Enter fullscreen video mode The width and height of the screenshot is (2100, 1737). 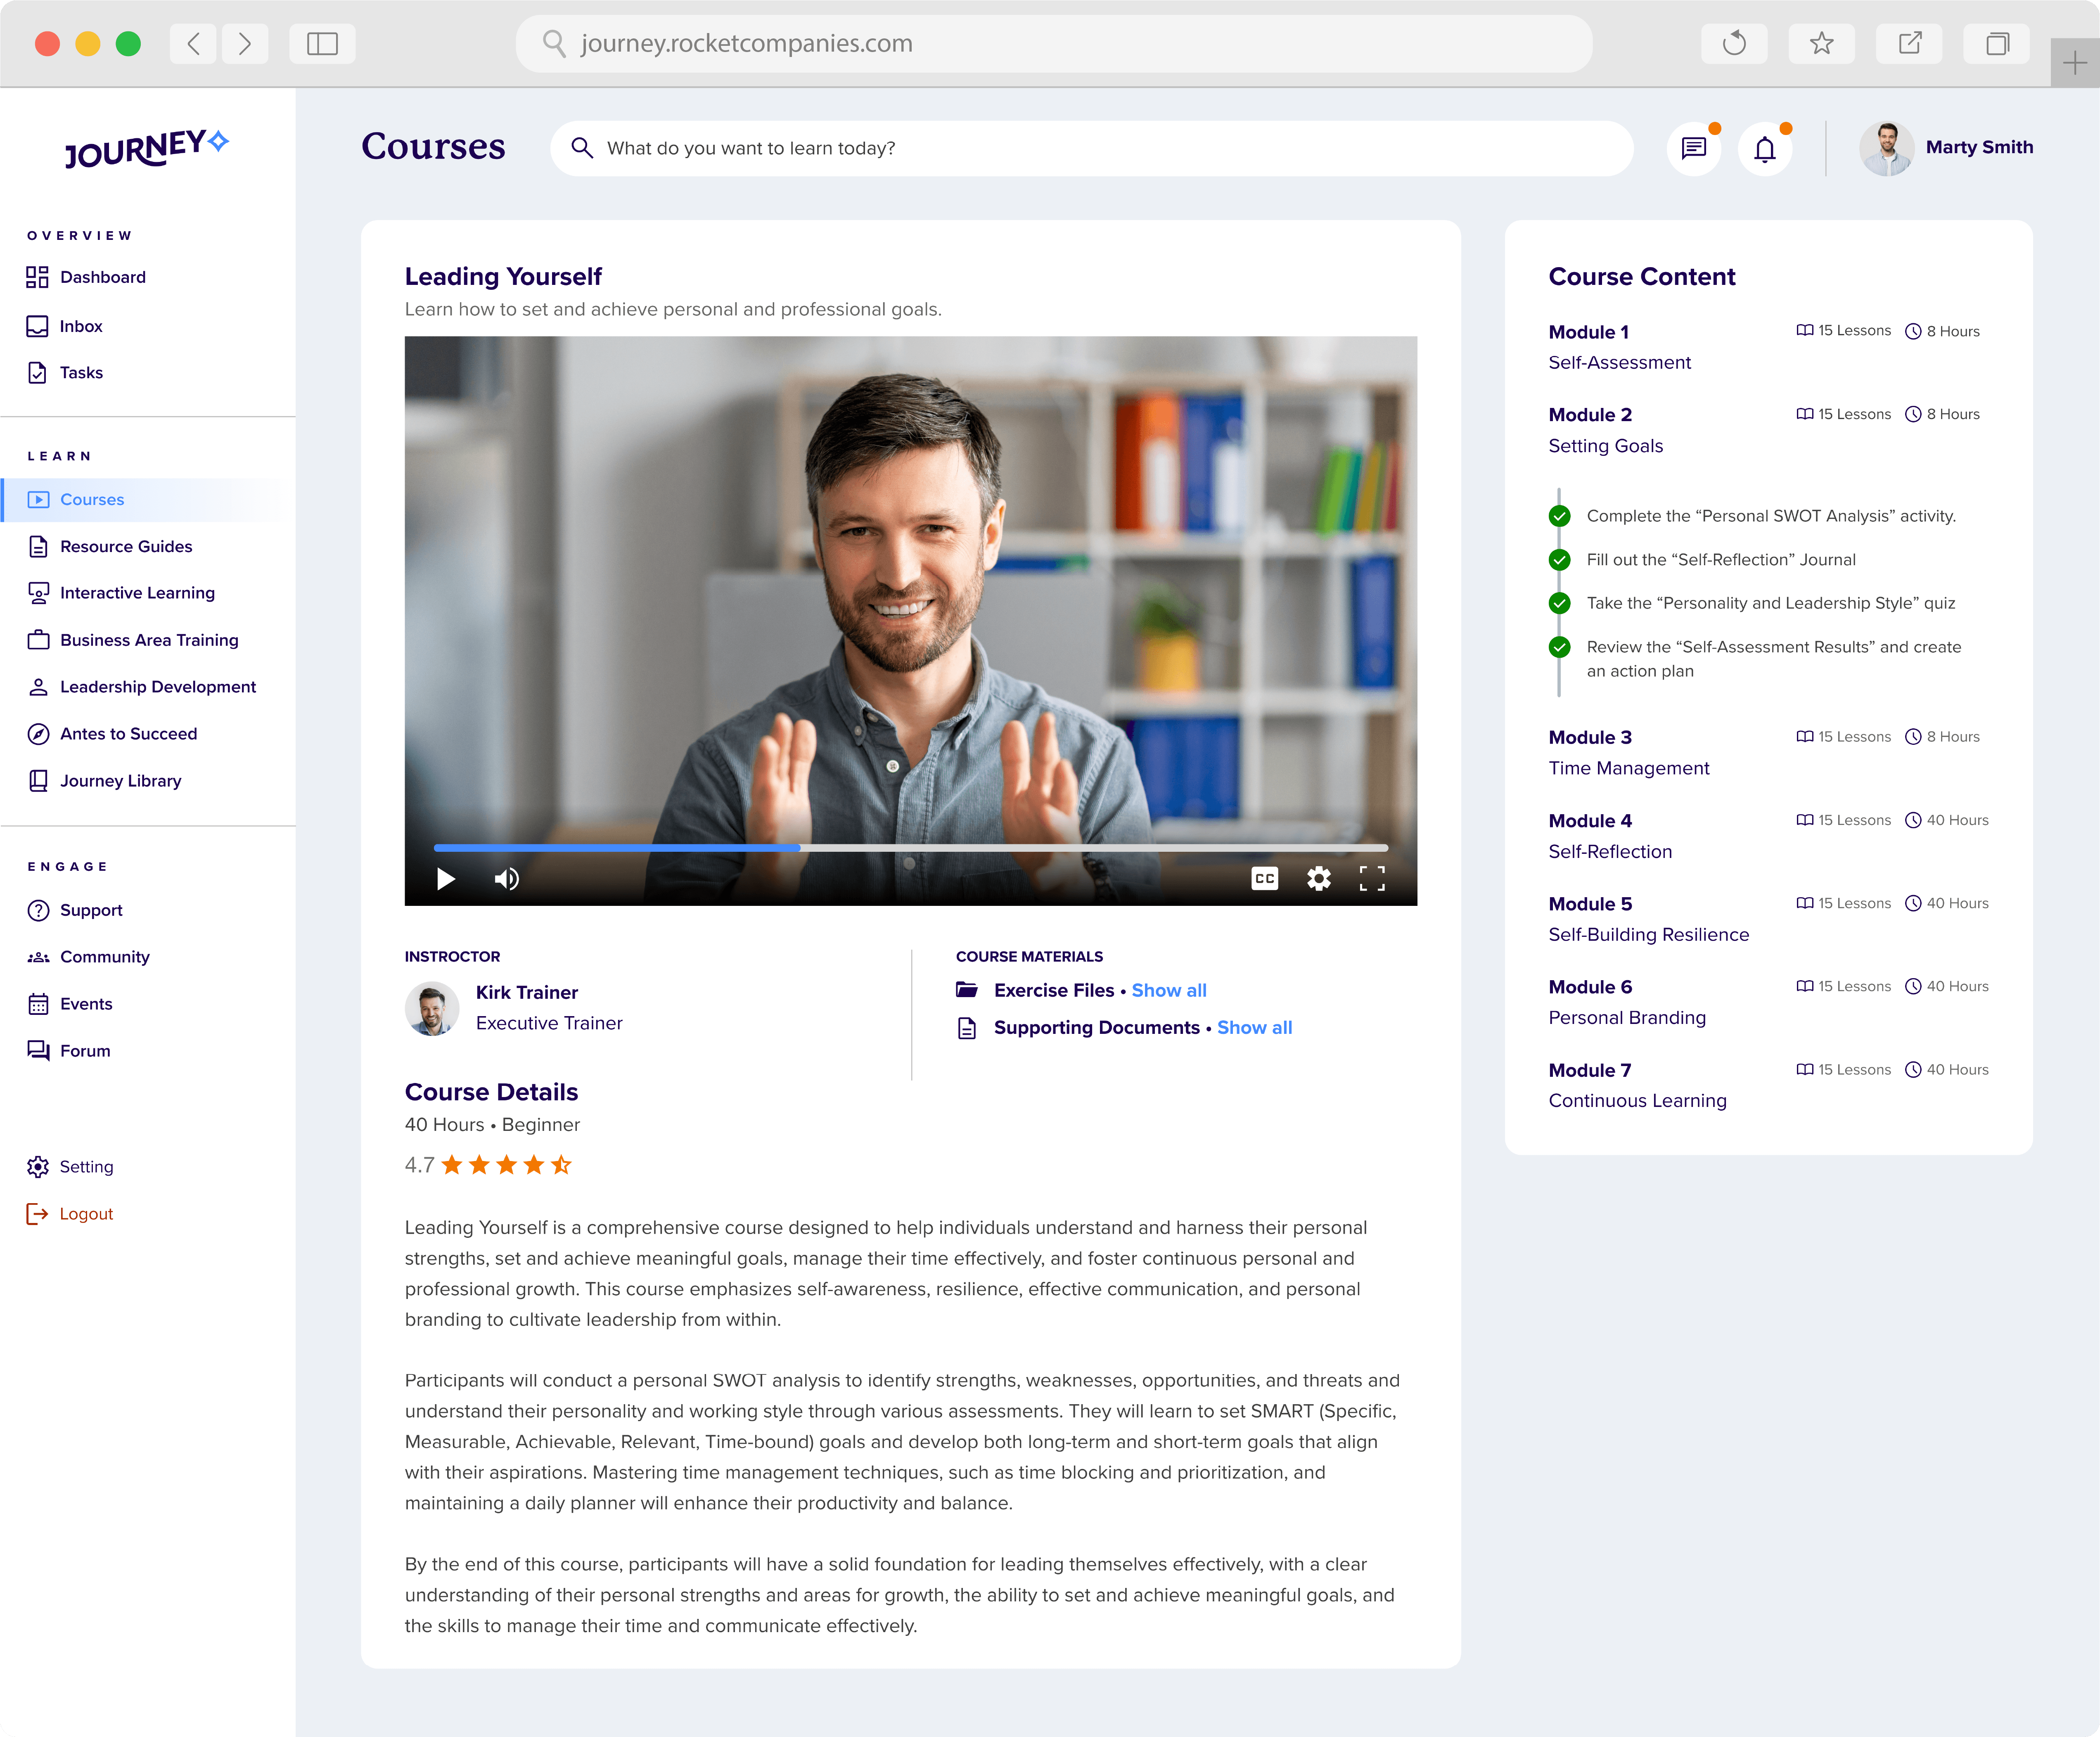pos(1372,879)
